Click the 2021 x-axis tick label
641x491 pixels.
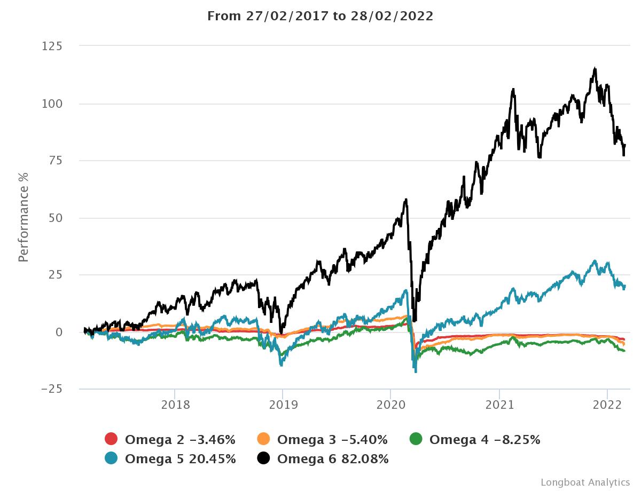click(x=499, y=404)
